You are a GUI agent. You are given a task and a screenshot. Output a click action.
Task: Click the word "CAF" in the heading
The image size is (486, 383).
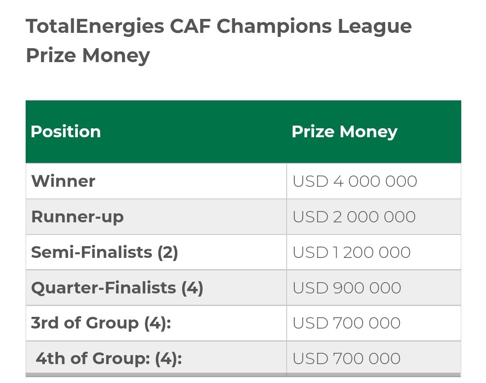pos(190,26)
